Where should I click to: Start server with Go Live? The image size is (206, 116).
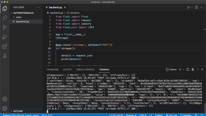(x=172, y=115)
